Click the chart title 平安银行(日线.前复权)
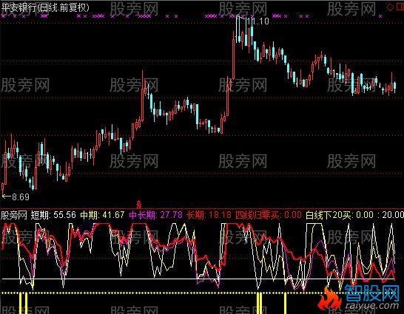The width and height of the screenshot is (404, 314). (45, 7)
